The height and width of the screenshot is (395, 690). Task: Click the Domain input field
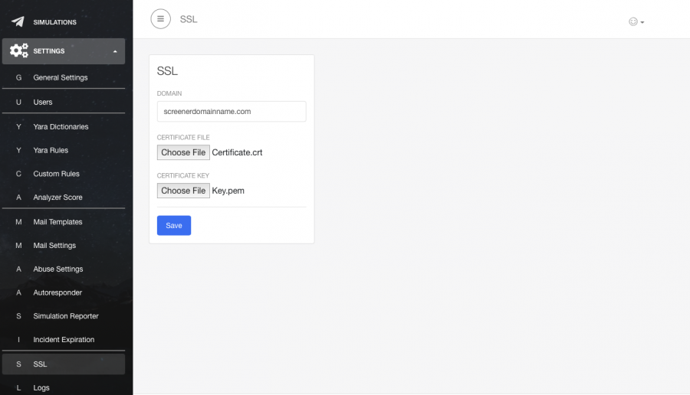(x=232, y=112)
